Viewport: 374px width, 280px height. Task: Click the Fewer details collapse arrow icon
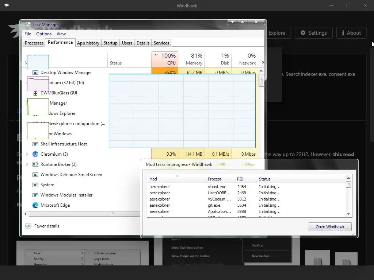click(x=28, y=226)
